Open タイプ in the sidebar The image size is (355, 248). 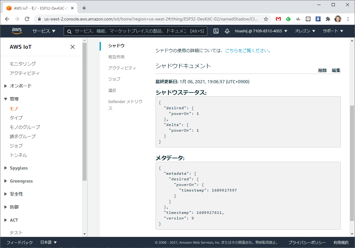pyautogui.click(x=16, y=118)
